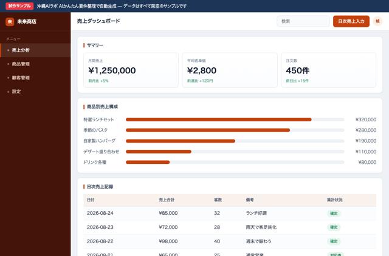The height and width of the screenshot is (256, 389).
Task: Click the ¥320,000 amount
Action: tap(366, 120)
